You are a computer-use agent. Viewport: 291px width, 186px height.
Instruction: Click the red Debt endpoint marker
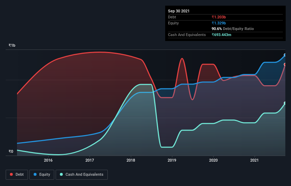coord(285,64)
